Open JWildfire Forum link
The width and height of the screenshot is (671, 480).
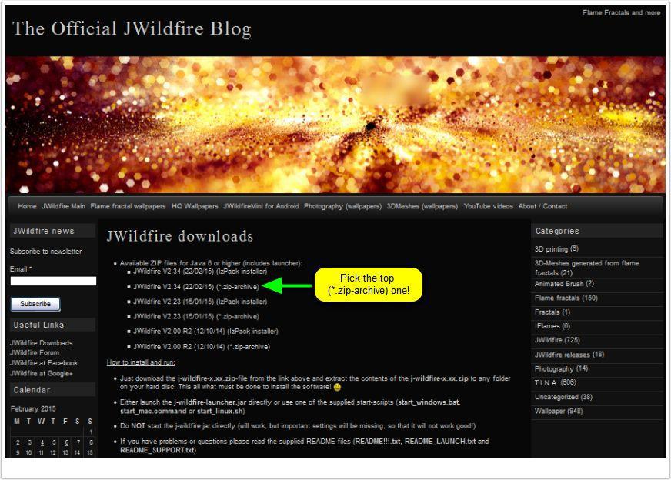(x=35, y=353)
